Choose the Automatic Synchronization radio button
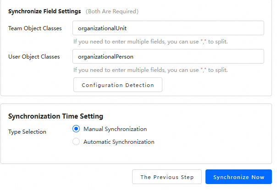Image resolution: width=277 pixels, height=190 pixels. coord(76,142)
